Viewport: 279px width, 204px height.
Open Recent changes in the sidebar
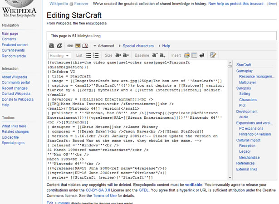pos(15,88)
